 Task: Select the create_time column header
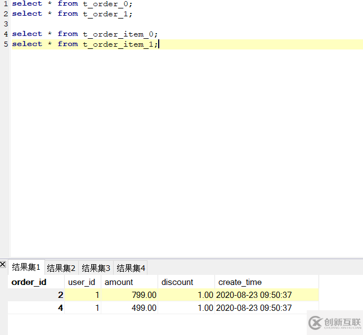[x=240, y=282]
